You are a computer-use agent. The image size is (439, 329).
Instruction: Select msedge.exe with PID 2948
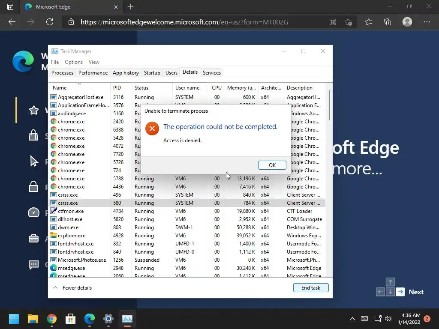coord(187,268)
